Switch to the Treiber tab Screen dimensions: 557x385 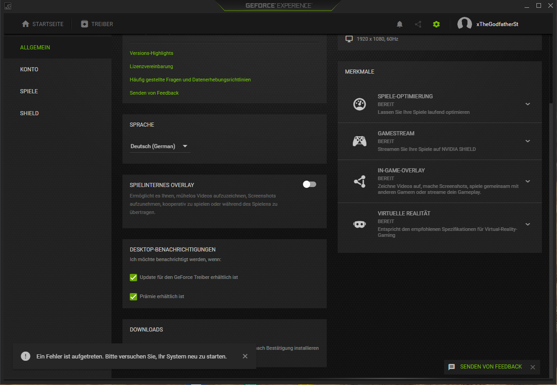pos(97,24)
